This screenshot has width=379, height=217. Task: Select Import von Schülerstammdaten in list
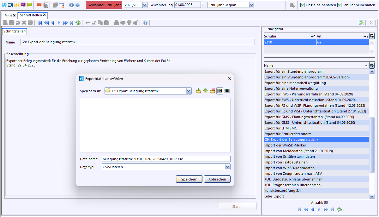316,157
